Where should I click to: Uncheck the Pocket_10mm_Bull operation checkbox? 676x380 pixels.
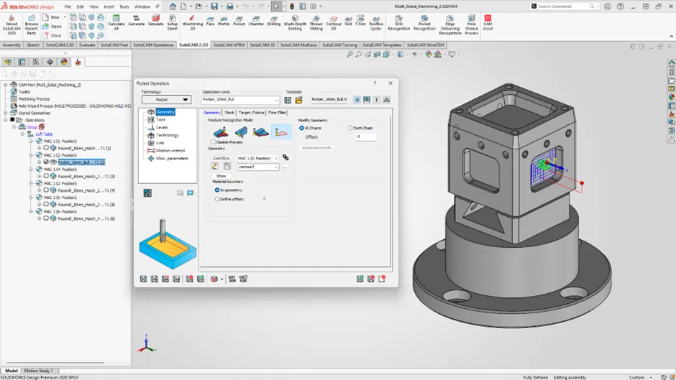pos(46,162)
